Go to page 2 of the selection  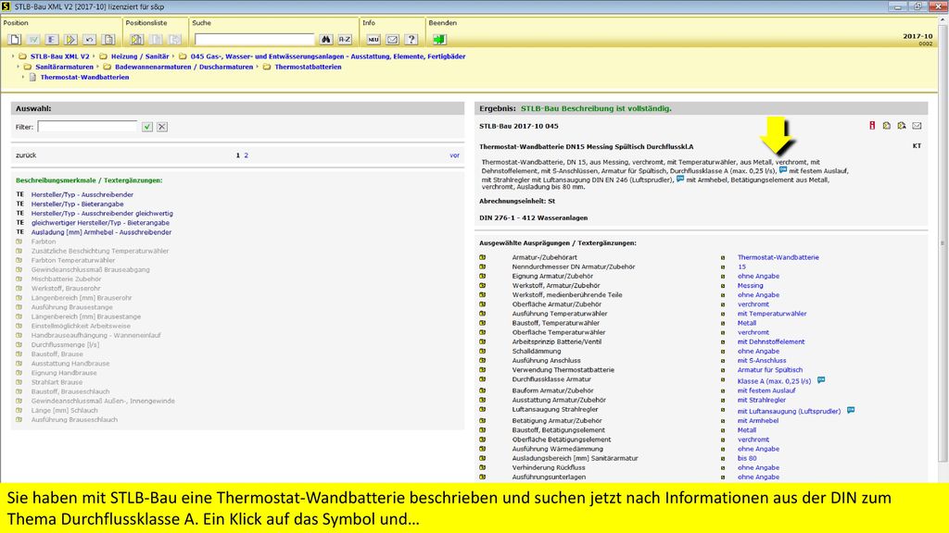point(246,155)
